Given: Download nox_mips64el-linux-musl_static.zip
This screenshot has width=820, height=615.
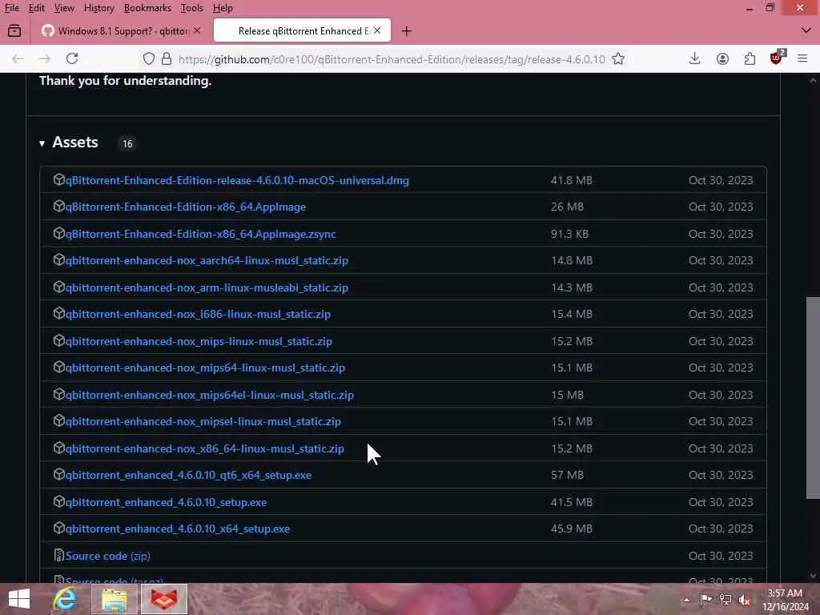Looking at the screenshot, I should click(x=209, y=396).
